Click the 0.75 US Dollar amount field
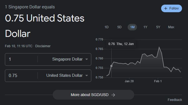 (21, 75)
